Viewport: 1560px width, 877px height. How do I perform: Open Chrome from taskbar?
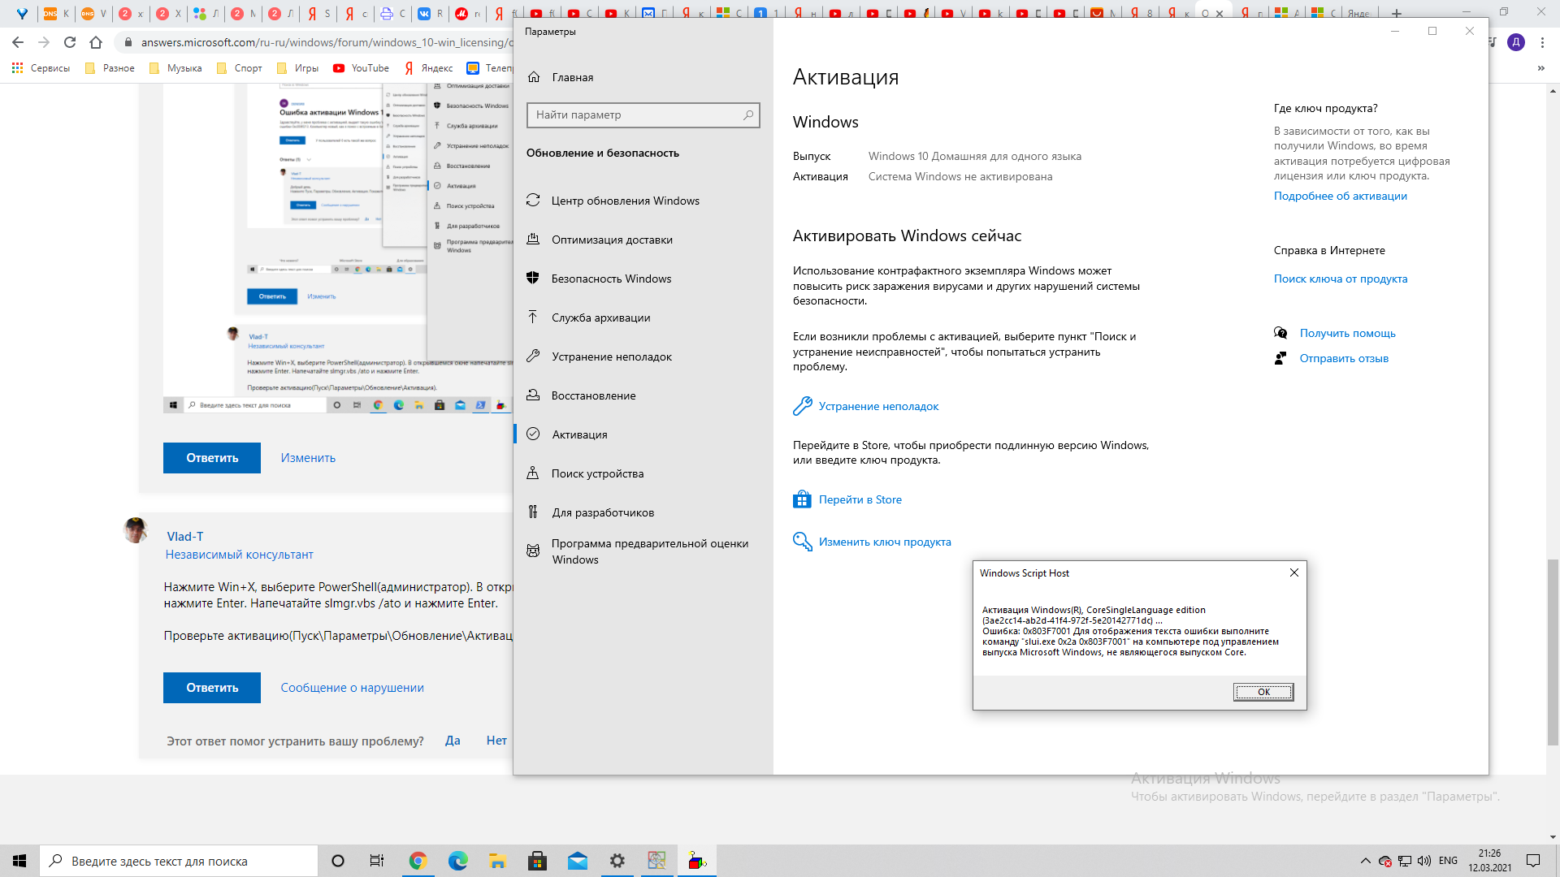(x=418, y=861)
